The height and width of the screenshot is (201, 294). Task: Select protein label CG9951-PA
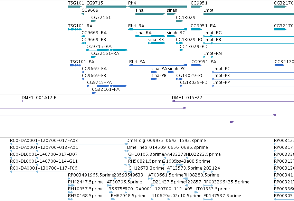click(x=204, y=62)
